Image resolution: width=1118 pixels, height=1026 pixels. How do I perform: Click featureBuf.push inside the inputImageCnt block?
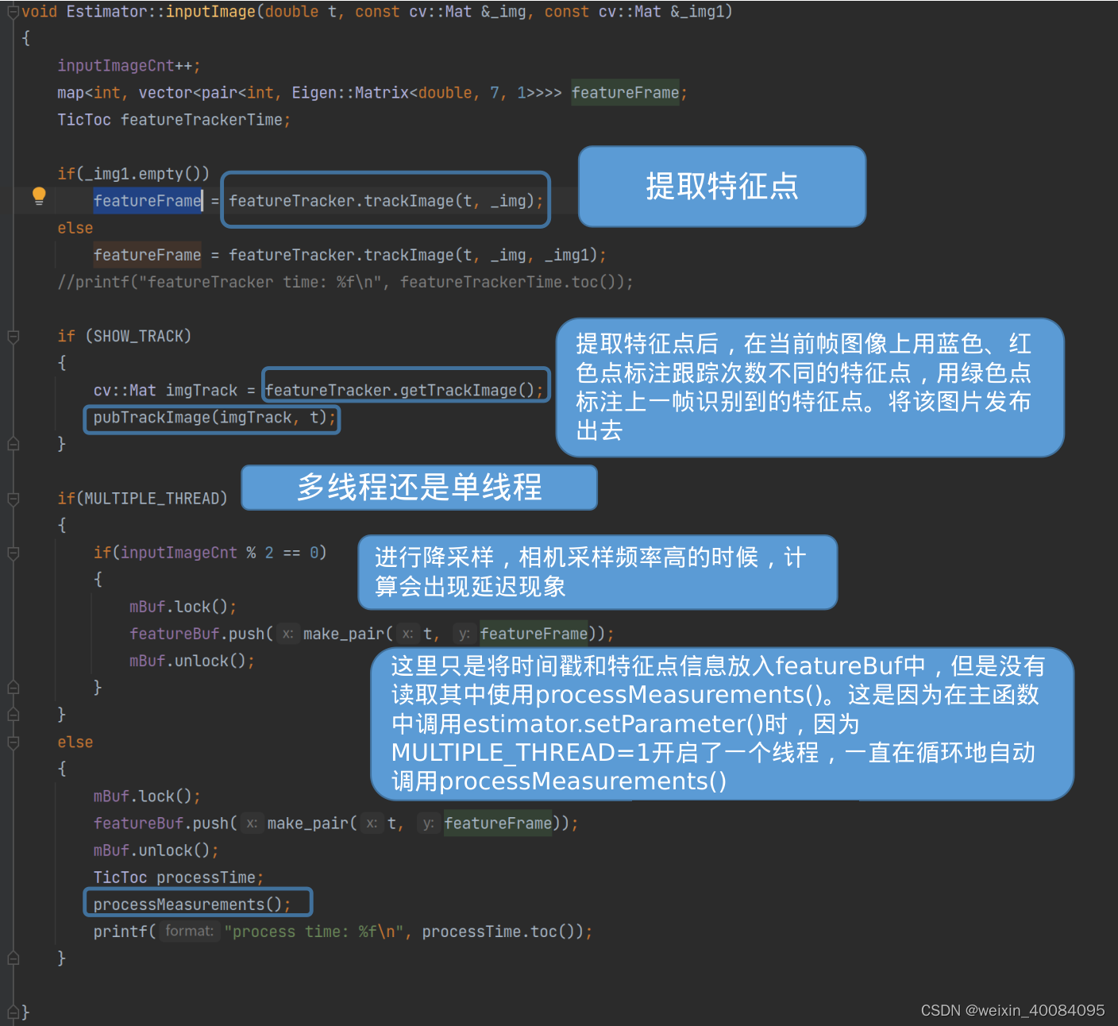pyautogui.click(x=197, y=634)
